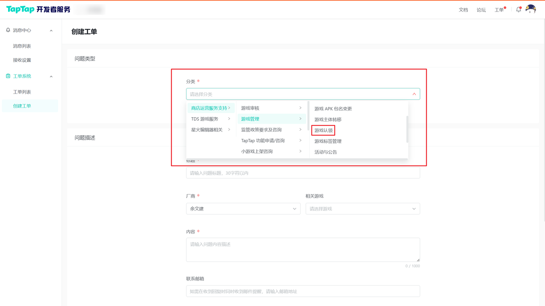The height and width of the screenshot is (306, 545).
Task: Open the 相关游戏 select dropdown
Action: 362,209
